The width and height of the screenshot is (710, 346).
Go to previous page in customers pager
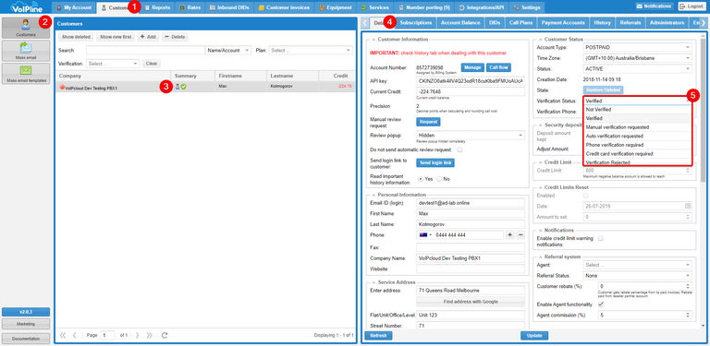point(75,335)
